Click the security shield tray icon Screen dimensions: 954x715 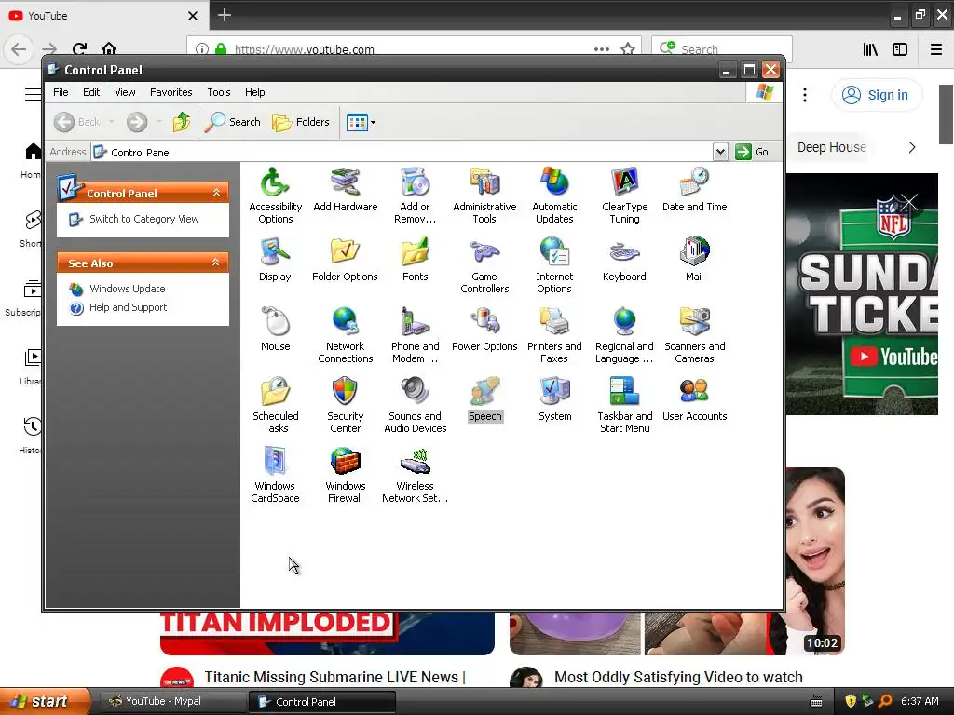tap(851, 701)
